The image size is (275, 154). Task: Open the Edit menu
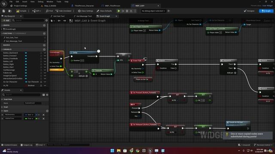click(17, 2)
